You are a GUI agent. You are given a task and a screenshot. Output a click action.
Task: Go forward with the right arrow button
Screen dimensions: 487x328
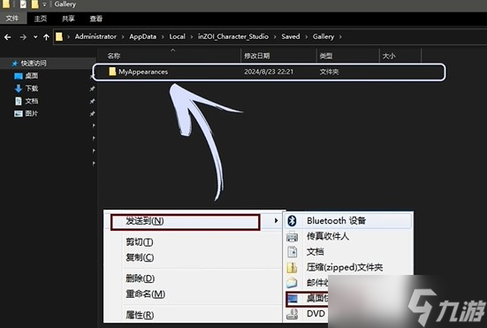pos(23,37)
